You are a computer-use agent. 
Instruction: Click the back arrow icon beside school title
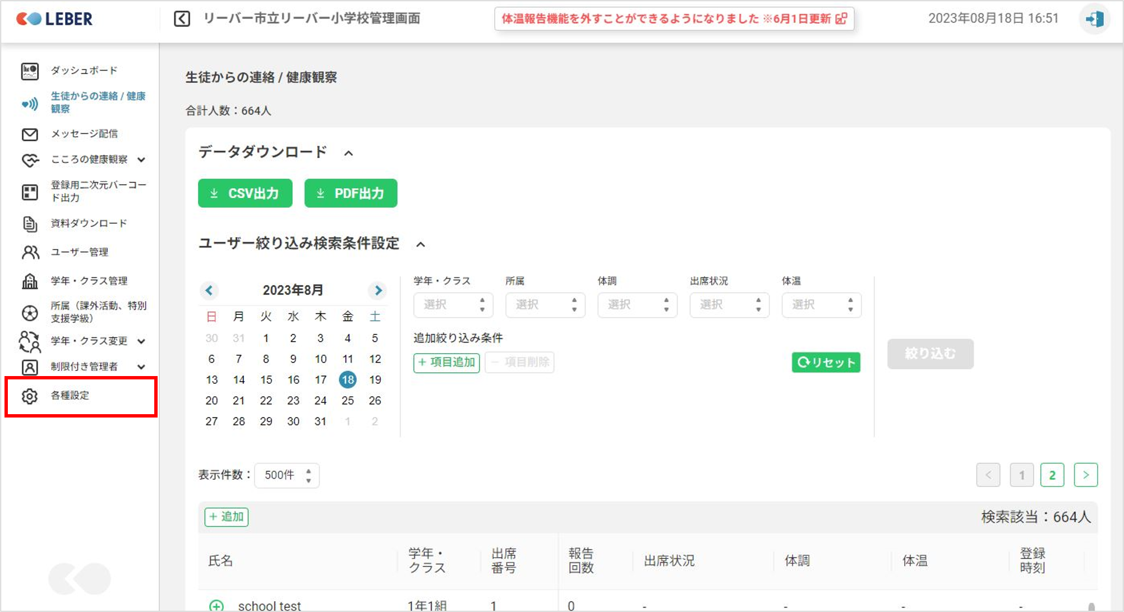tap(182, 19)
